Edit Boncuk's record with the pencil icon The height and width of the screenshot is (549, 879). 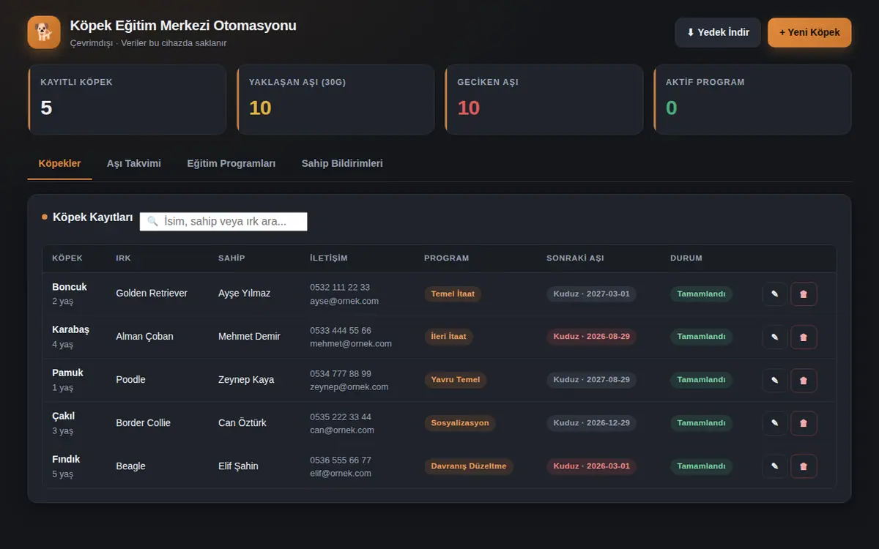tap(775, 294)
